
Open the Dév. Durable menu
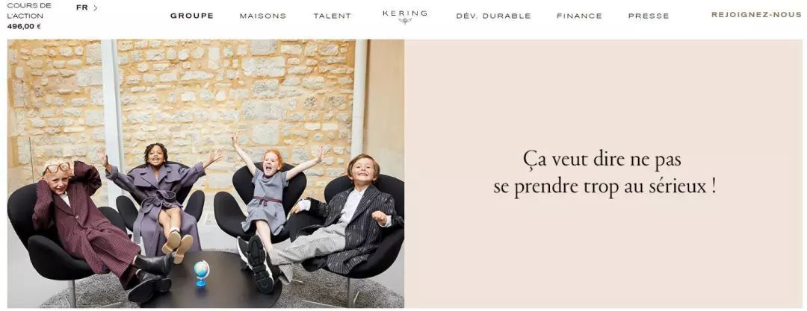pyautogui.click(x=494, y=16)
